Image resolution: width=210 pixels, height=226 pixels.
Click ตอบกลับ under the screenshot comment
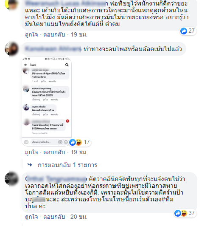(54, 152)
